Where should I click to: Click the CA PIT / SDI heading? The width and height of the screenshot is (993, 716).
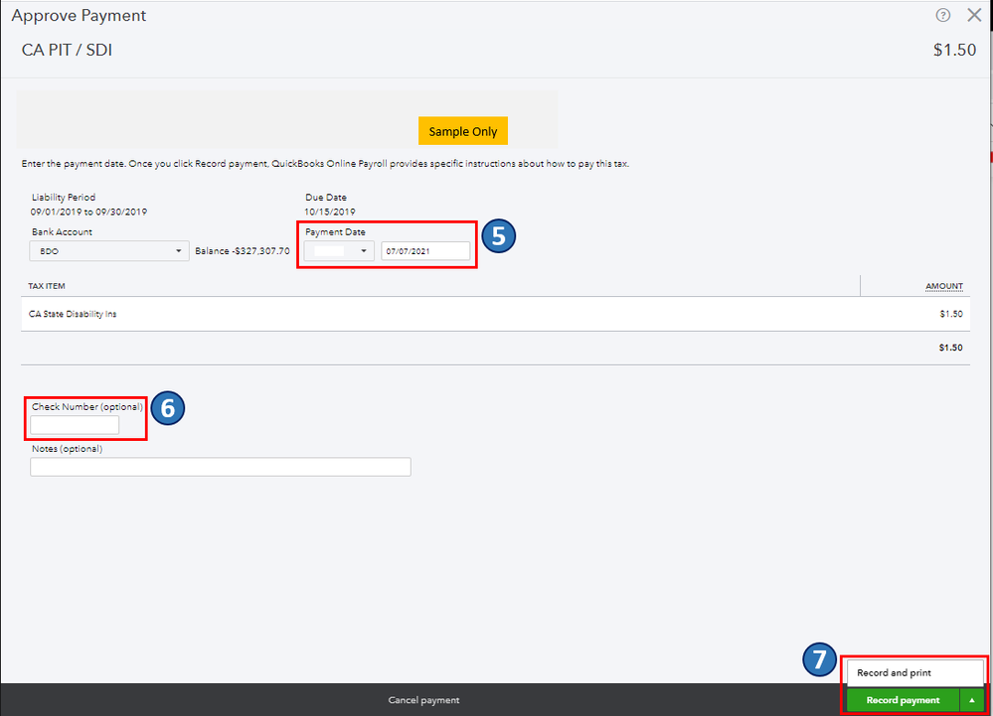68,50
